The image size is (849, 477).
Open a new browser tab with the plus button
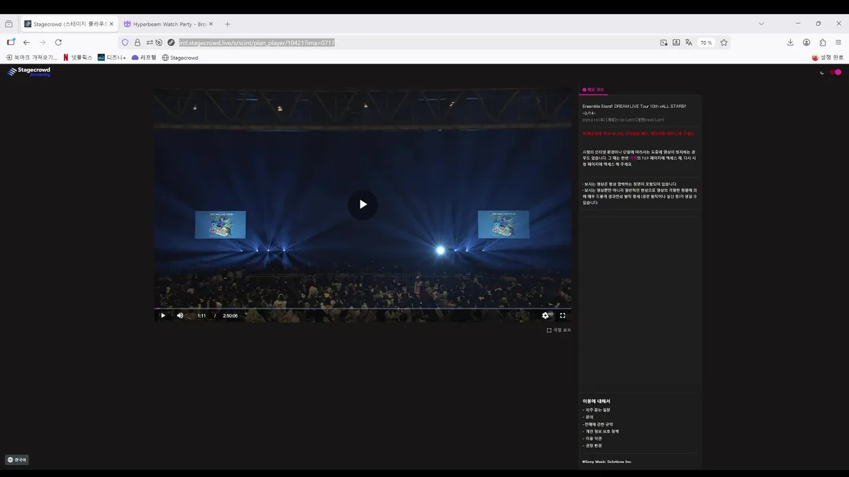(228, 24)
